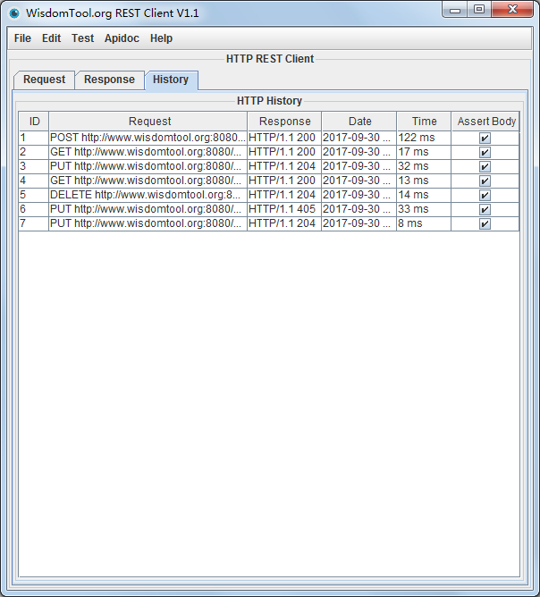540x597 pixels.
Task: Click the HTTP/1.1 200 response in row 1
Action: [x=284, y=138]
